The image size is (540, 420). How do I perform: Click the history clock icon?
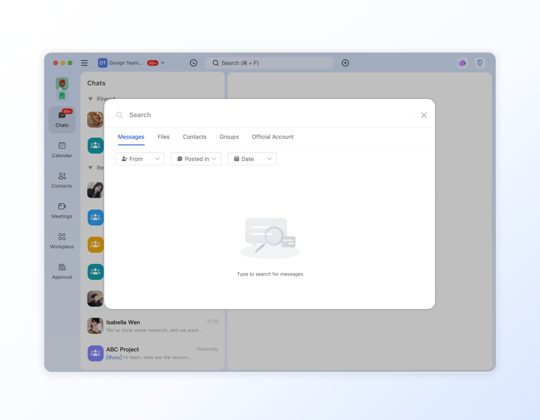tap(193, 63)
